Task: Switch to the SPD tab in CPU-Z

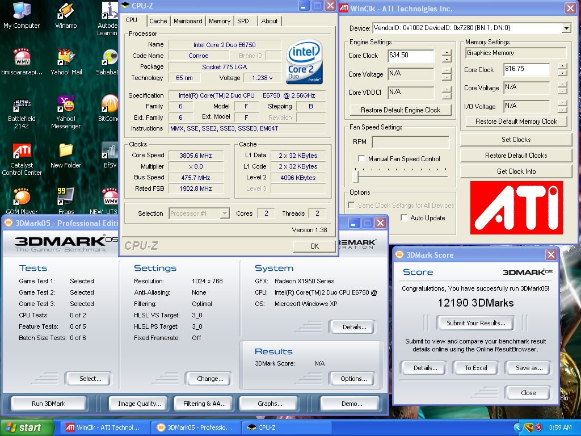Action: (x=243, y=21)
